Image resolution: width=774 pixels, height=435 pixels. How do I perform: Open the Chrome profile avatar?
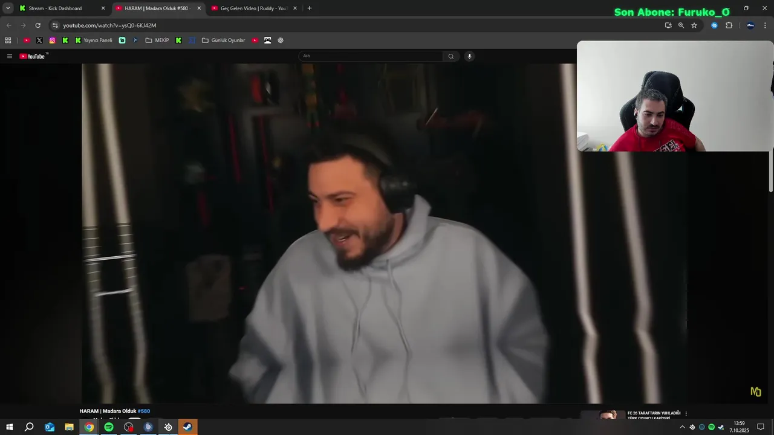(750, 25)
